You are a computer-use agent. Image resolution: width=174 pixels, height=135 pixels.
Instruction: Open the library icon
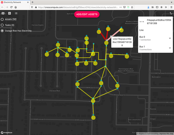[153, 7]
